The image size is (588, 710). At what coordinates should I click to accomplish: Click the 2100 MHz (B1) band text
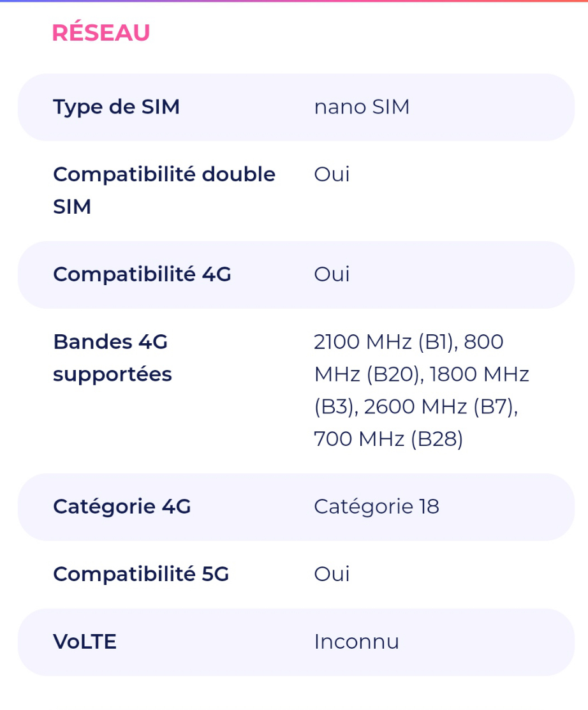pos(384,343)
